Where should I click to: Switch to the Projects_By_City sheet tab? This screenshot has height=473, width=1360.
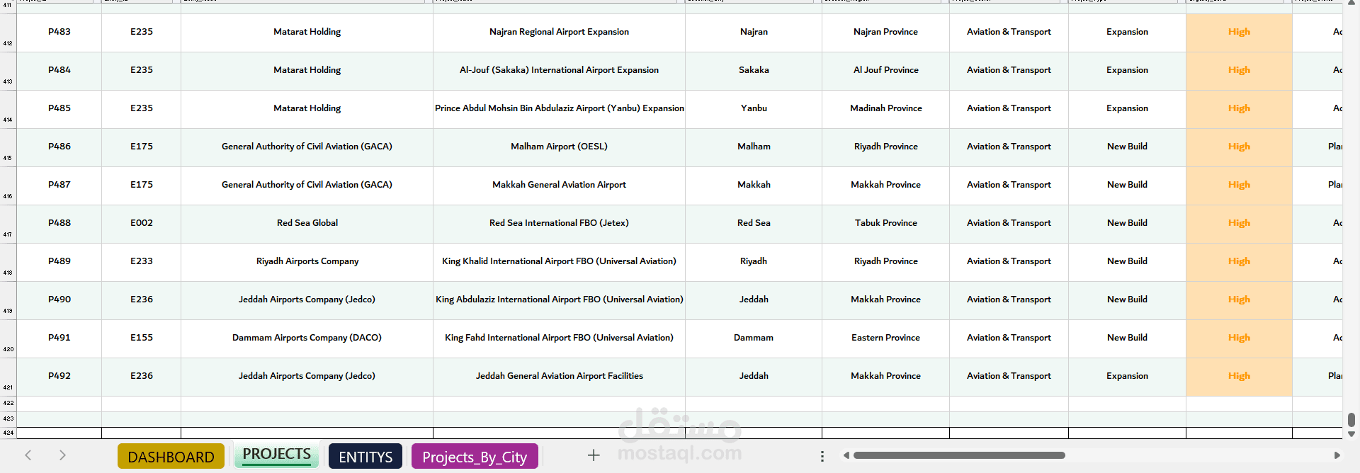[x=475, y=457]
